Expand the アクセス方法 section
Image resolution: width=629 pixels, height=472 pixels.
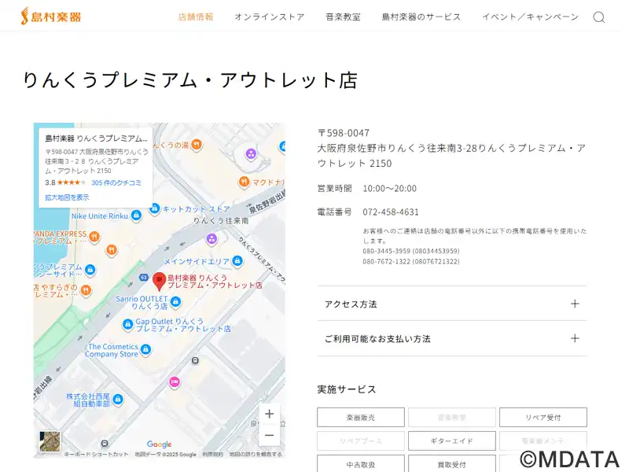(x=452, y=304)
